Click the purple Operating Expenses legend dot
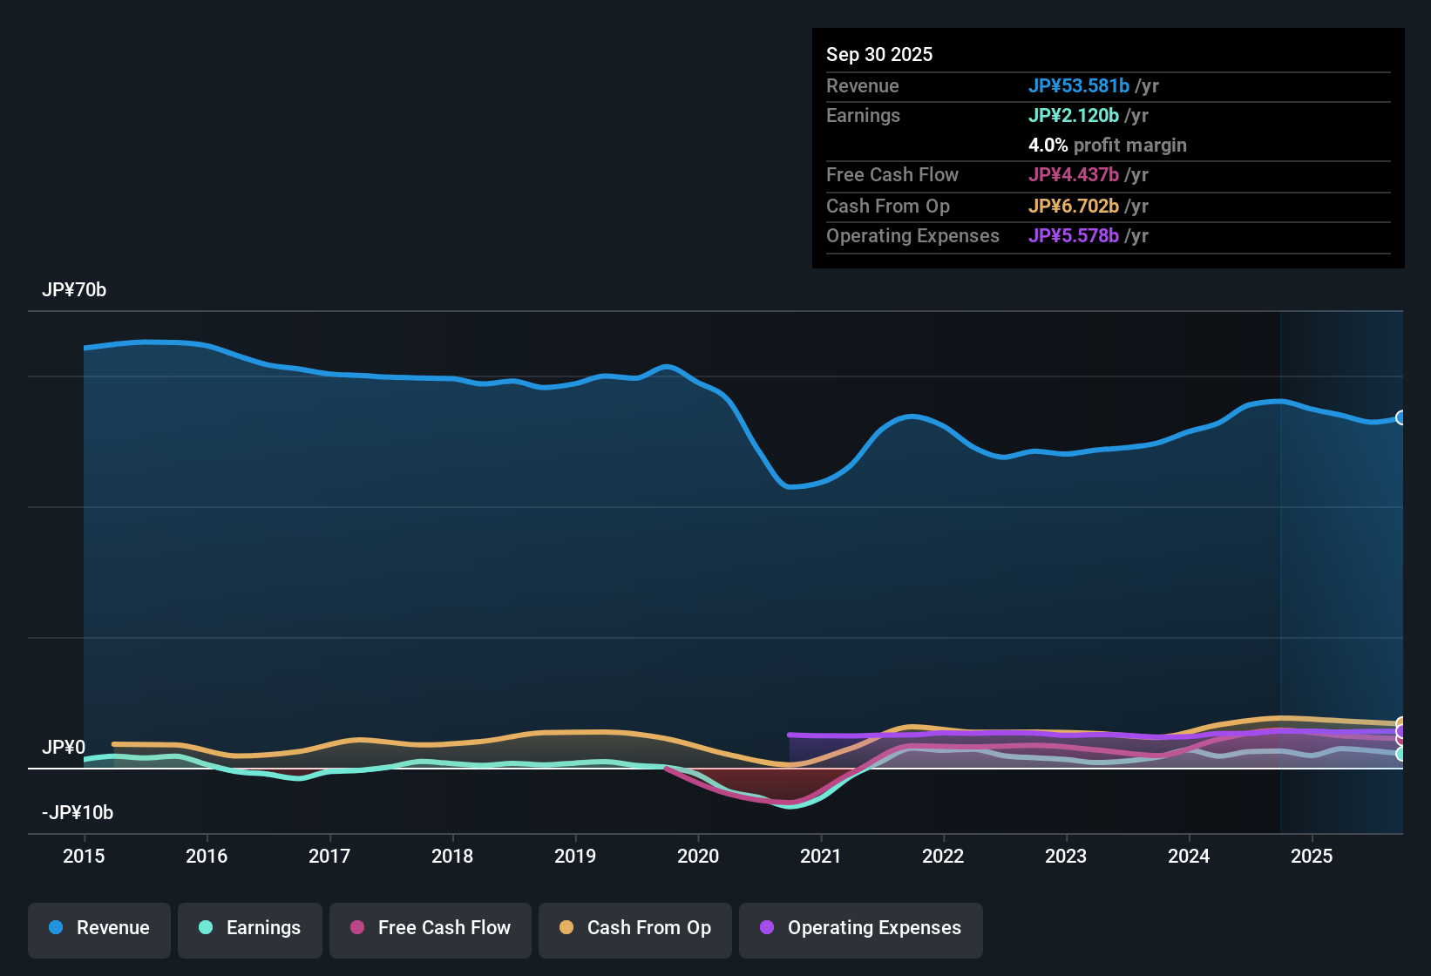The image size is (1431, 976). pyautogui.click(x=766, y=928)
